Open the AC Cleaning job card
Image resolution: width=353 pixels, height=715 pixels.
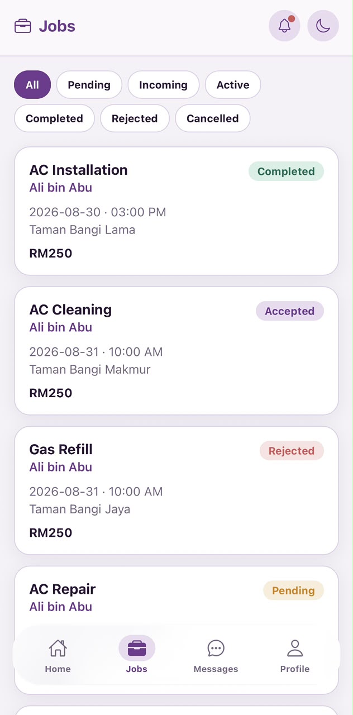(176, 351)
